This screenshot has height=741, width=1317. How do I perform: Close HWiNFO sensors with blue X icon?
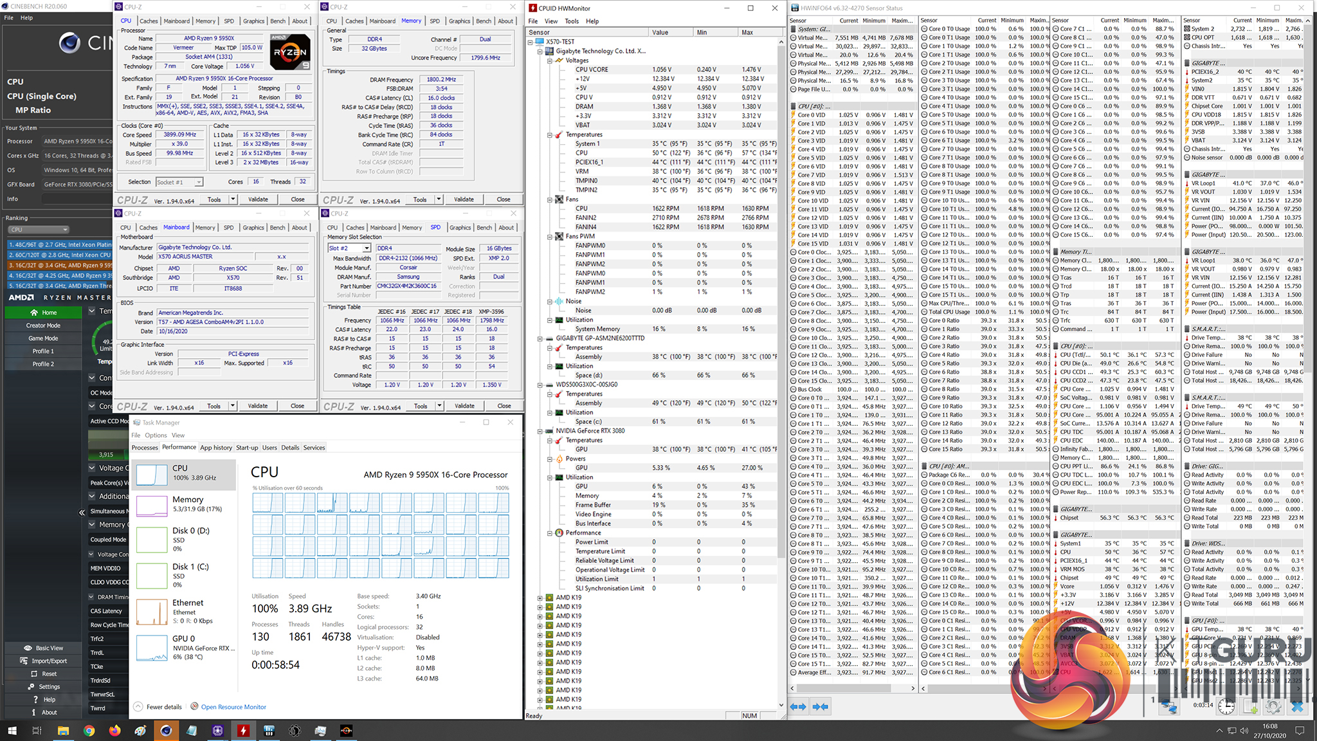coord(1297,707)
